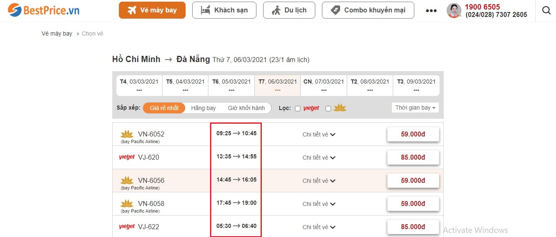This screenshot has height=237, width=556.
Task: Tick the Vietnam Airlines filter checkbox
Action: (328, 108)
